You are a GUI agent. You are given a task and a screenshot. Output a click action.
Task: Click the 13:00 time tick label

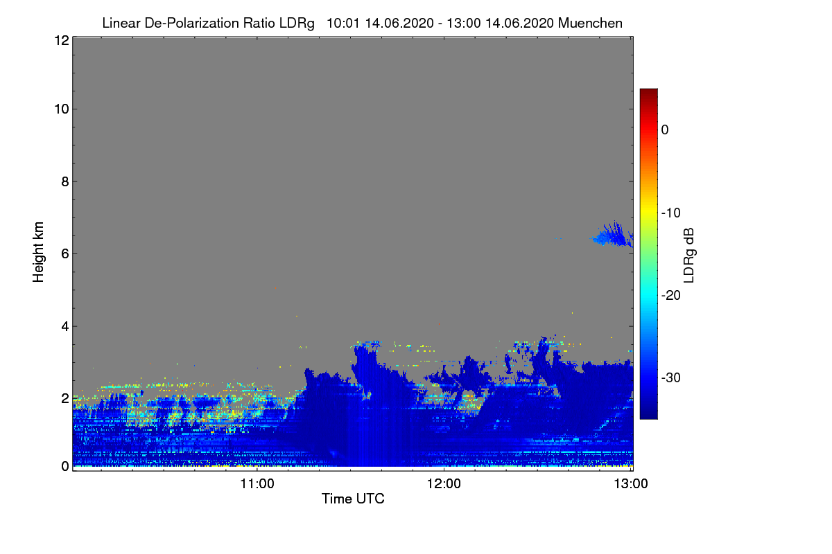pyautogui.click(x=631, y=483)
